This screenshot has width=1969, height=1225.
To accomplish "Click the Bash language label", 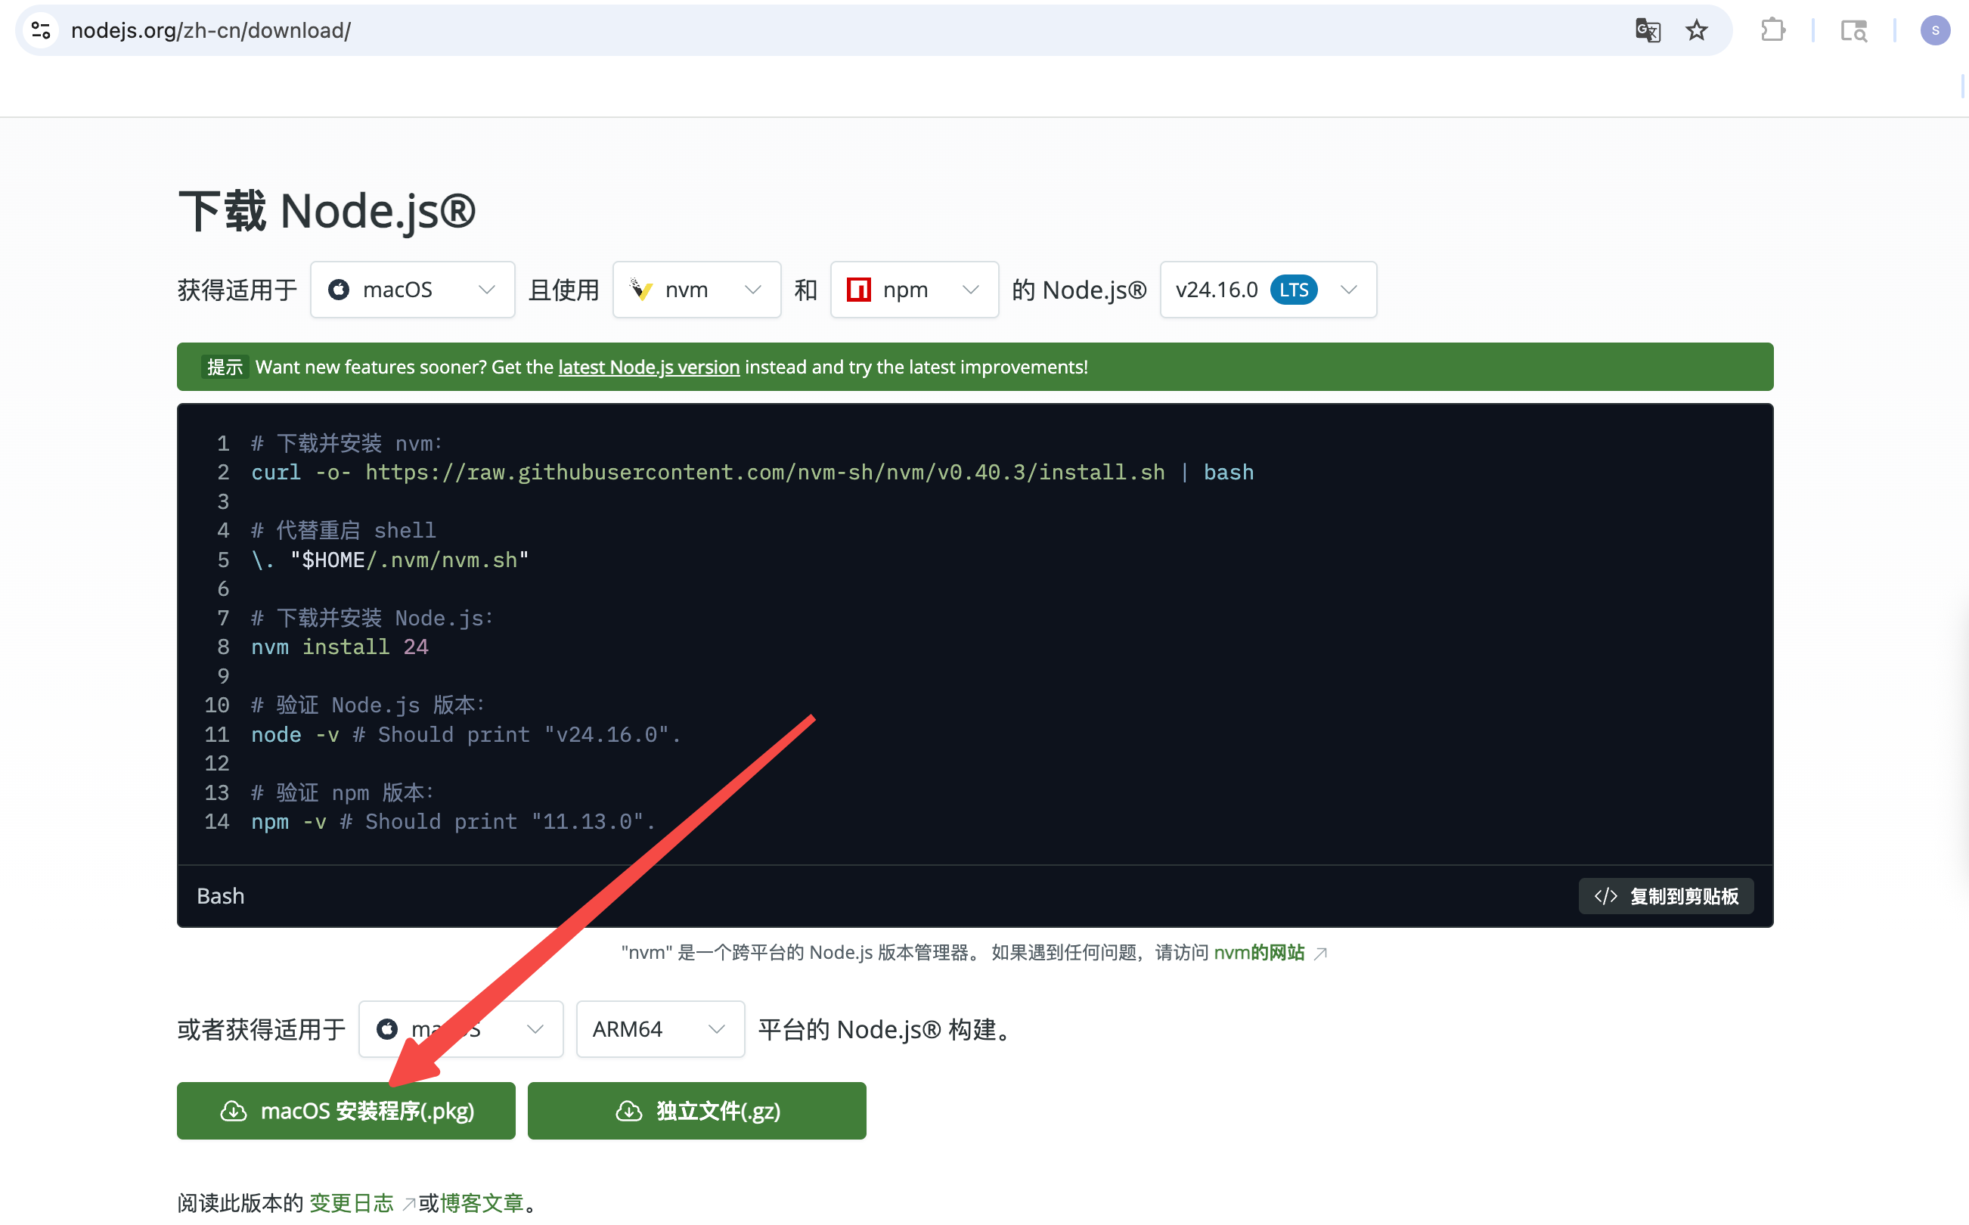I will 220,896.
